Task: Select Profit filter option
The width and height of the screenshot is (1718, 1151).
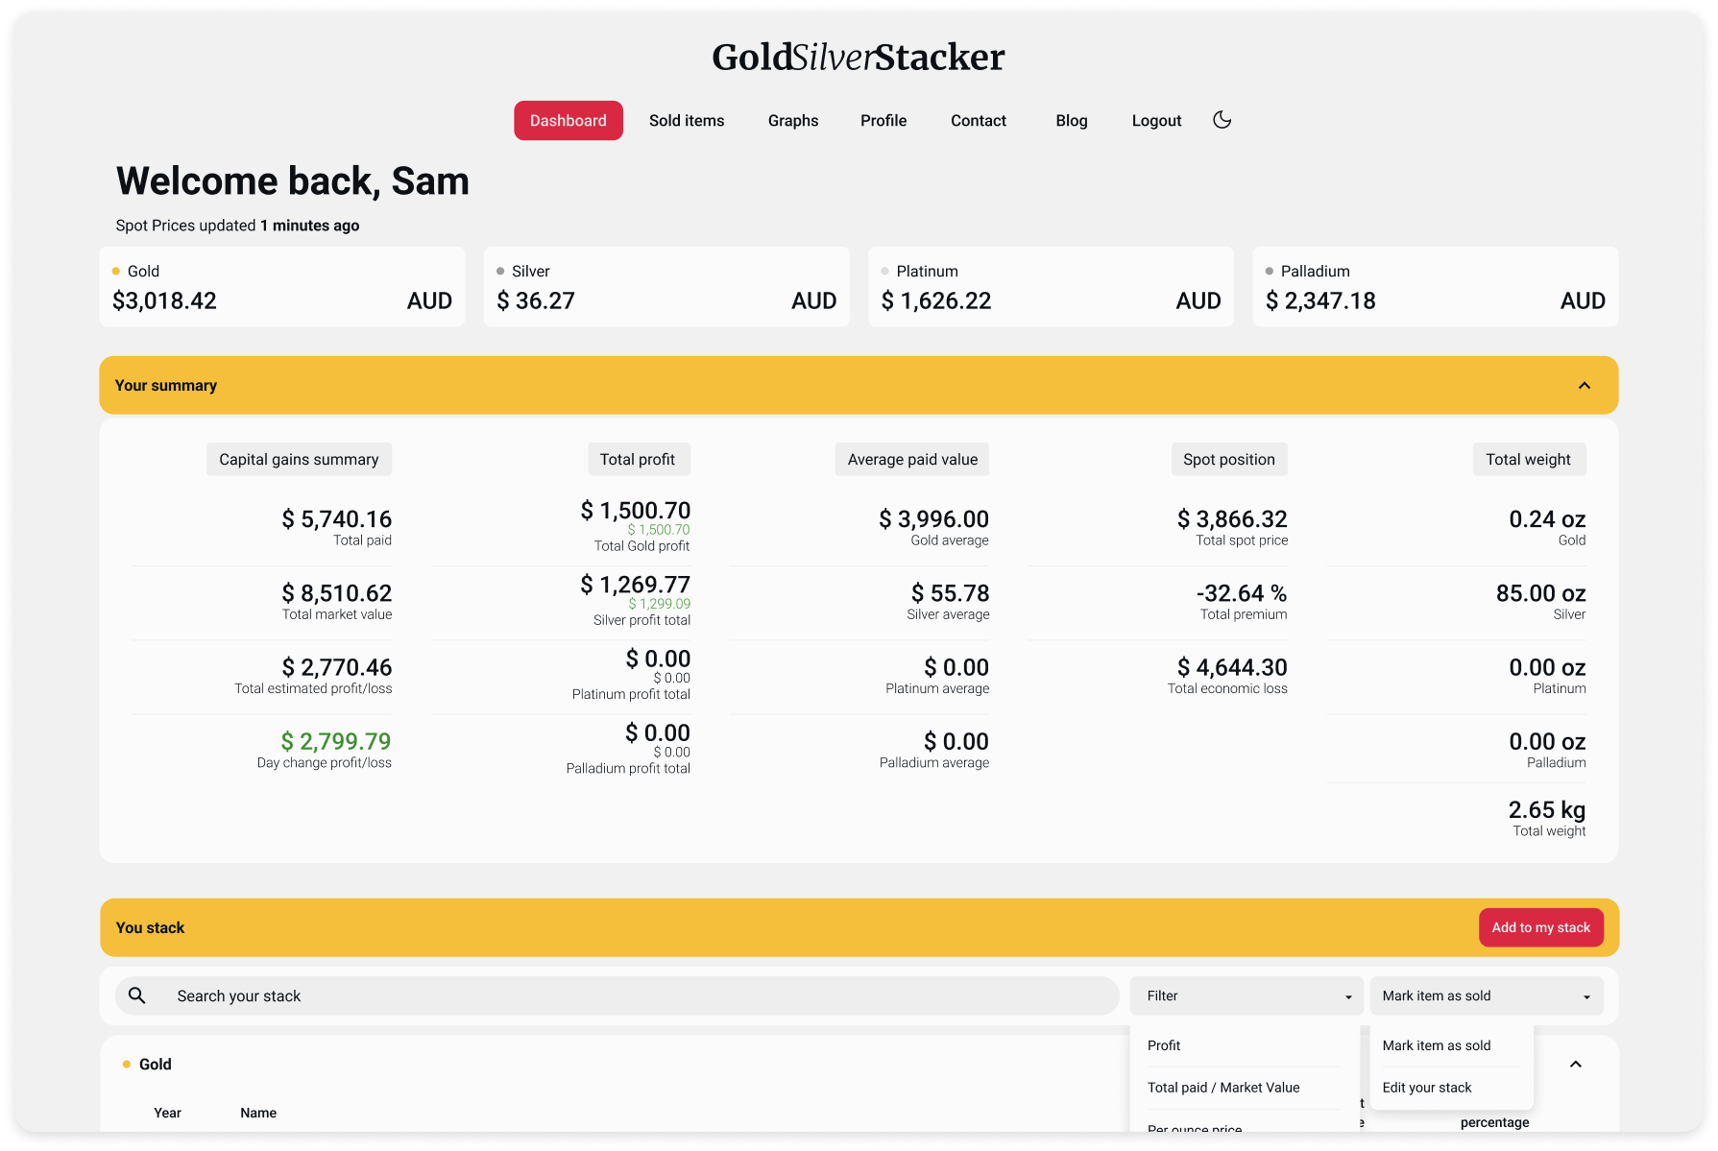Action: [x=1164, y=1045]
